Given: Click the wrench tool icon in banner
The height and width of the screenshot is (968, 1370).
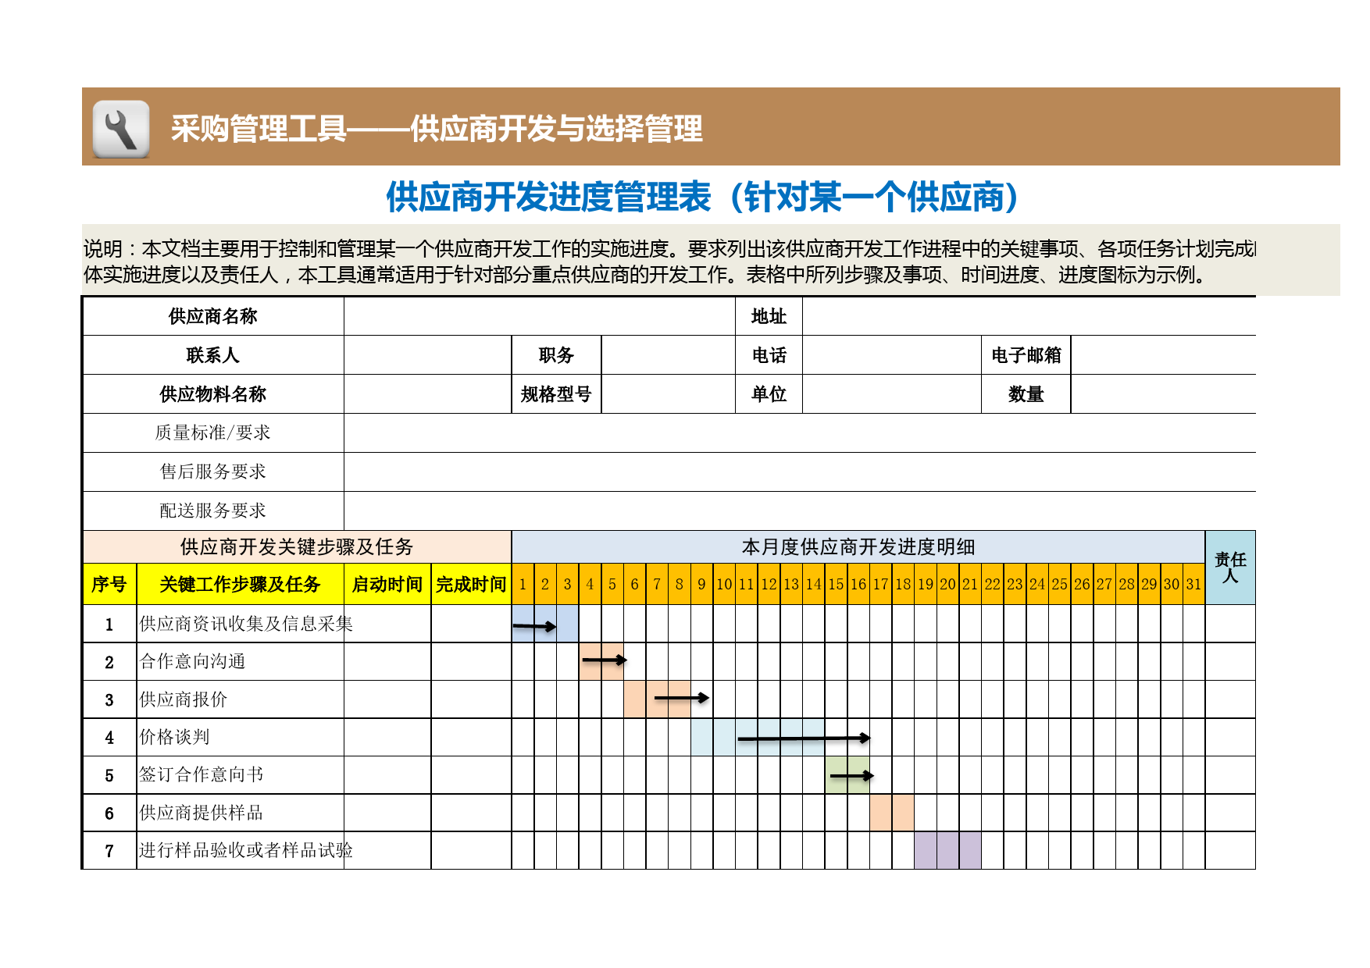Looking at the screenshot, I should coord(121,129).
